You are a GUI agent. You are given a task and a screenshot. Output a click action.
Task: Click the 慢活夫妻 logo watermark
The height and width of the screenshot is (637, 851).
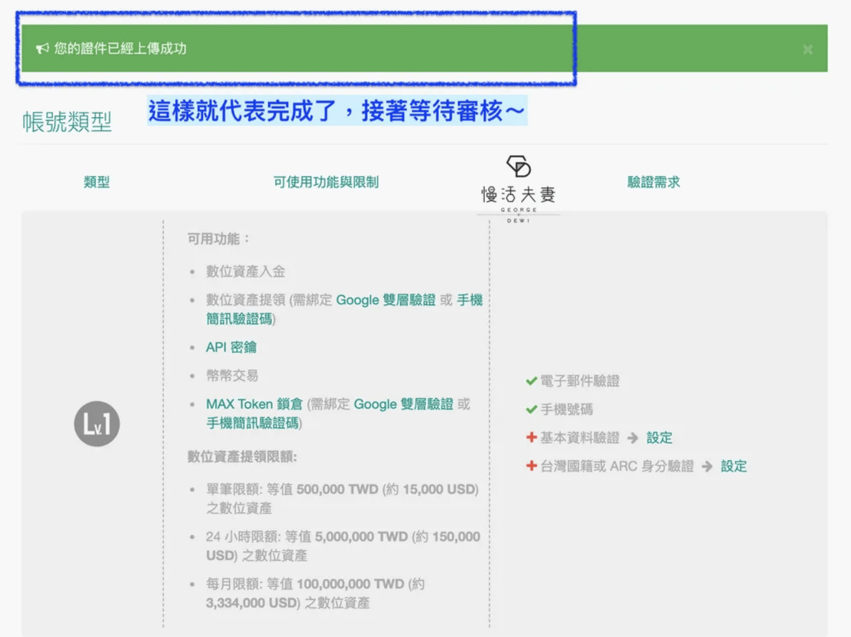(x=518, y=188)
